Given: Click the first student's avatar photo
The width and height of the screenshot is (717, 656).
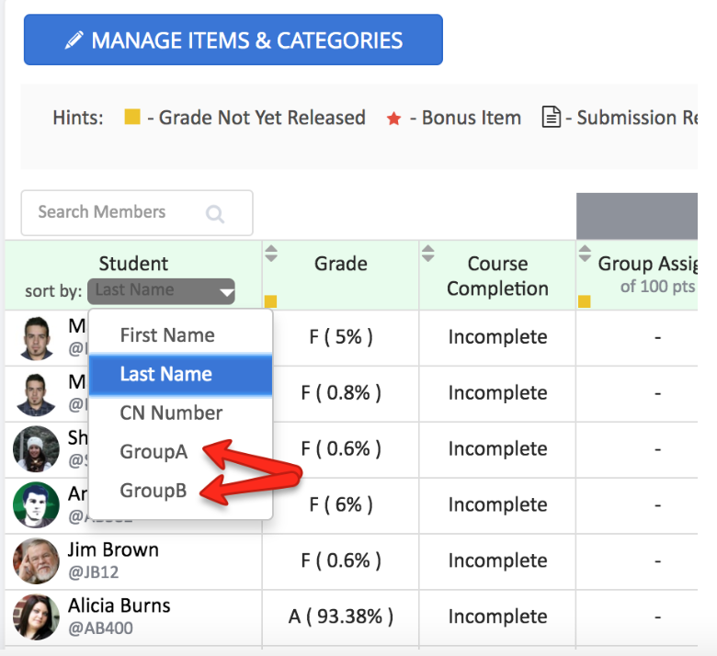Looking at the screenshot, I should tap(36, 338).
